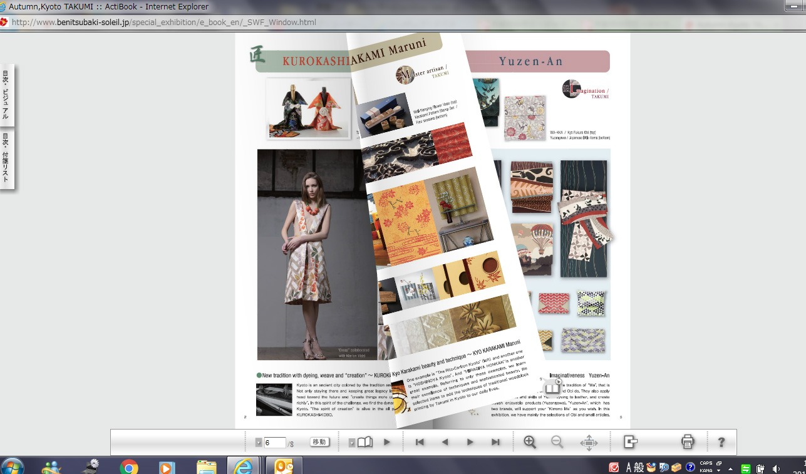806x474 pixels.
Task: Open Outlook from the taskbar
Action: tap(284, 466)
